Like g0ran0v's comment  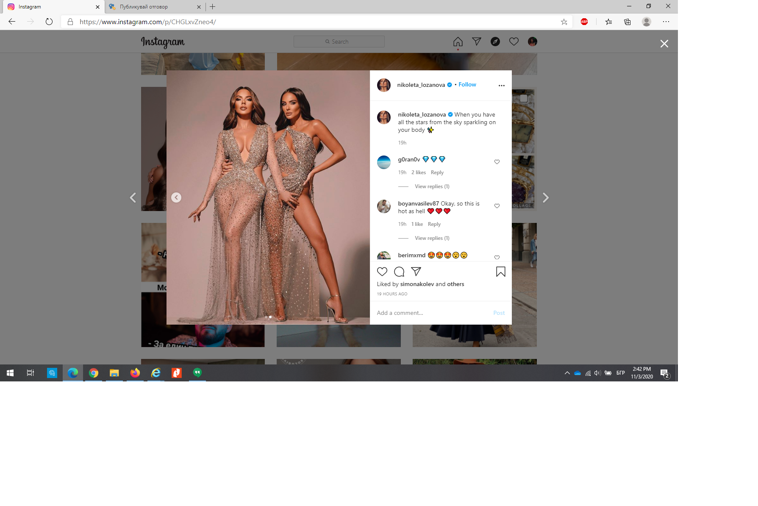[497, 162]
